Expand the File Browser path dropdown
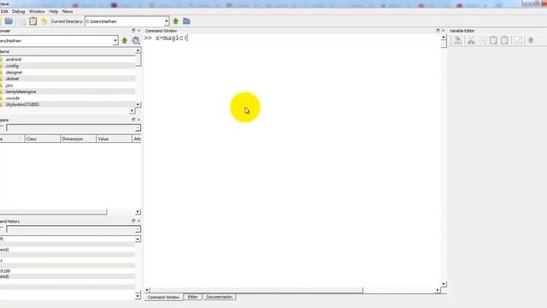The image size is (547, 308). tap(115, 41)
